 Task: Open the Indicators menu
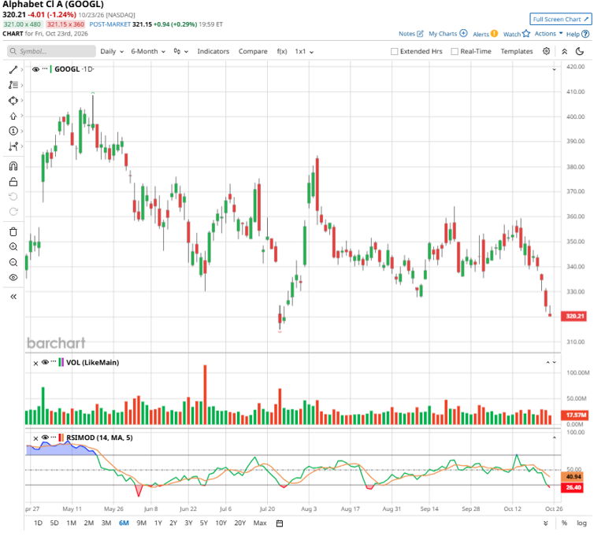point(213,51)
